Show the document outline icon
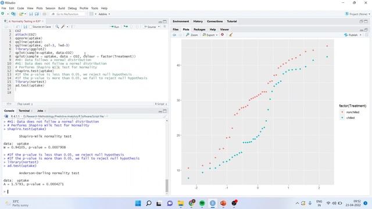Screen dimensions: 372x209 165,27
